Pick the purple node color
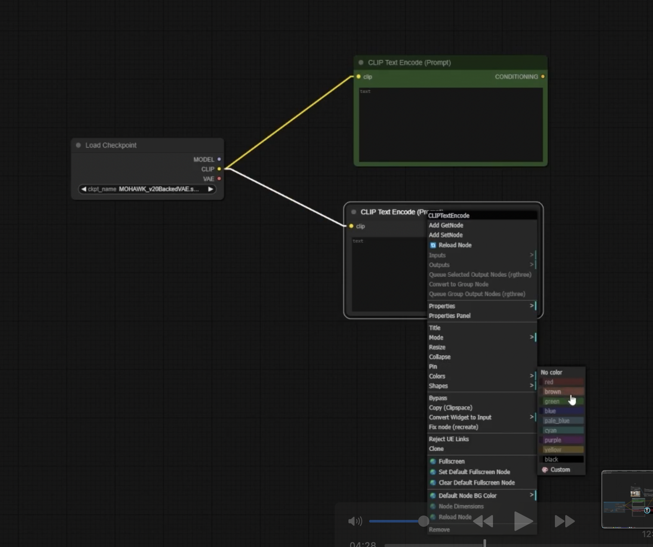The image size is (653, 547). (561, 440)
